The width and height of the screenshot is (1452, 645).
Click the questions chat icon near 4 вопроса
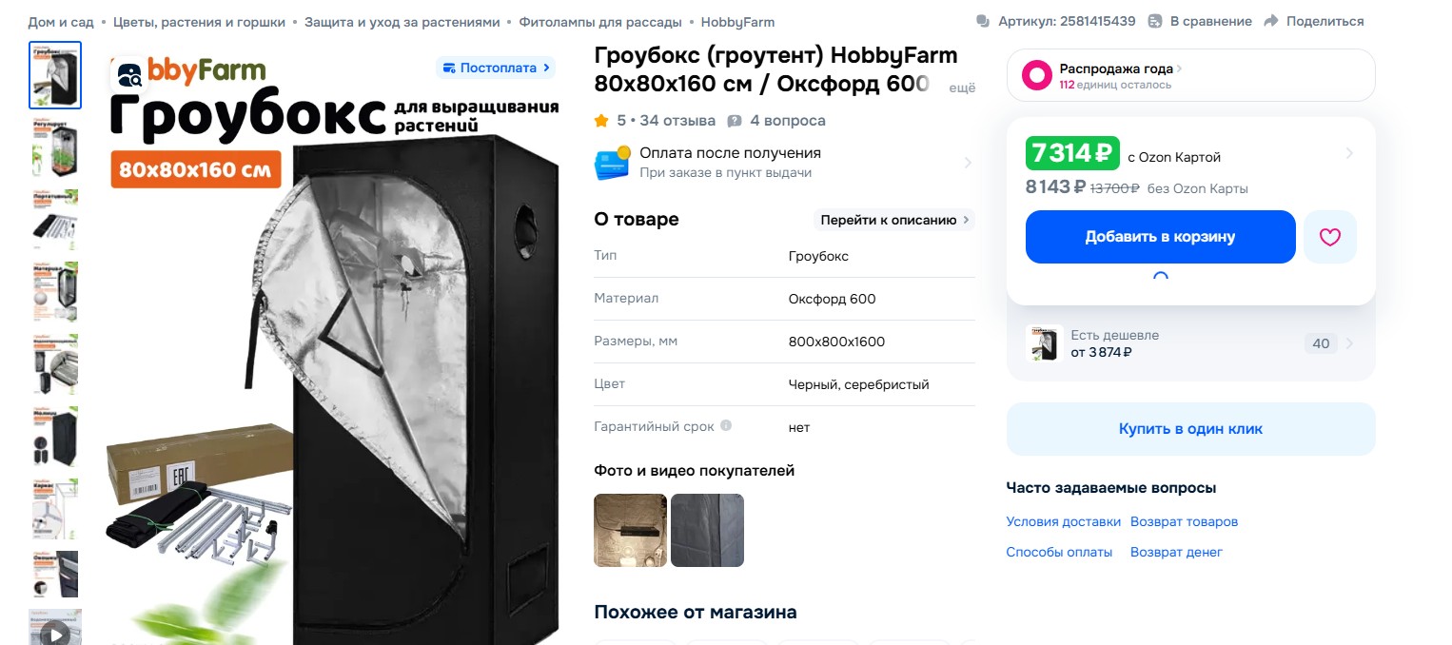pyautogui.click(x=735, y=121)
